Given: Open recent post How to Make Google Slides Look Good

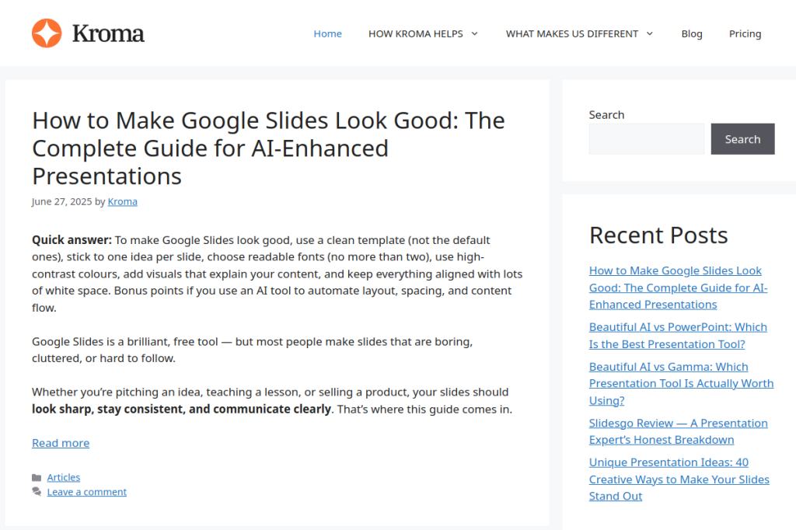Looking at the screenshot, I should click(678, 288).
